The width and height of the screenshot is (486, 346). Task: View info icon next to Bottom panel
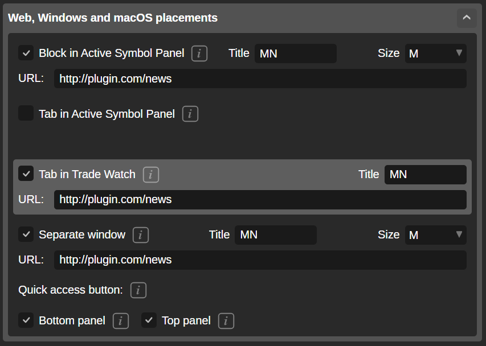point(120,320)
